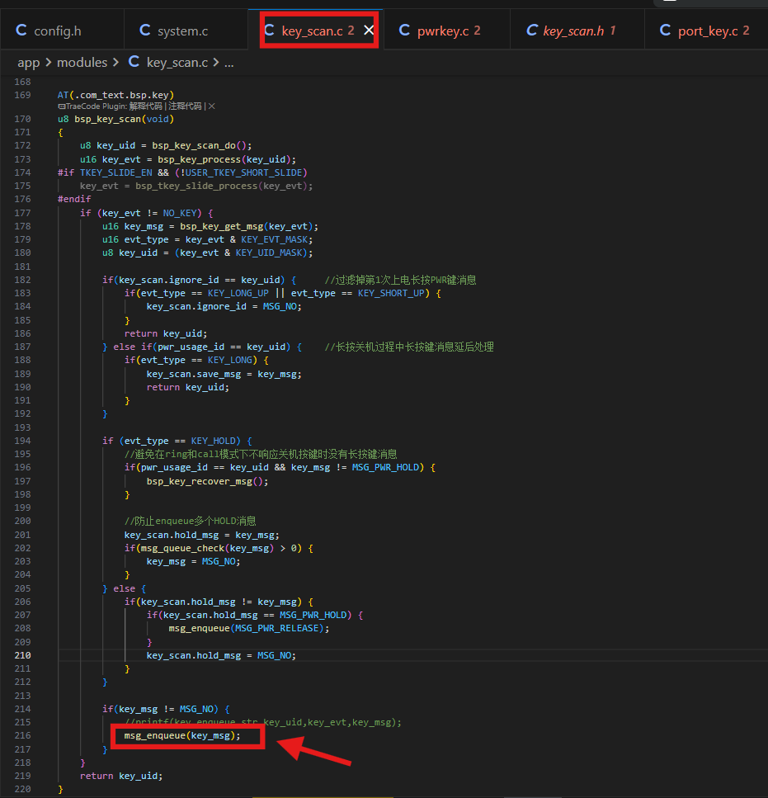This screenshot has width=768, height=798.
Task: Place cursor on msg_enqueue(key_msg) at line 216
Action: (x=182, y=735)
